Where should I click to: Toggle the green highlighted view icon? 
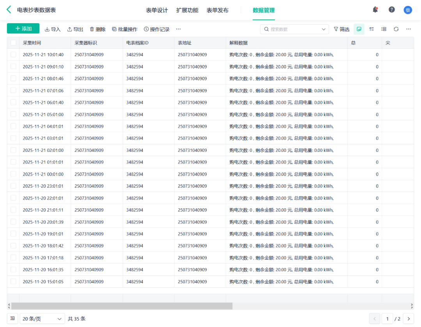coord(359,29)
